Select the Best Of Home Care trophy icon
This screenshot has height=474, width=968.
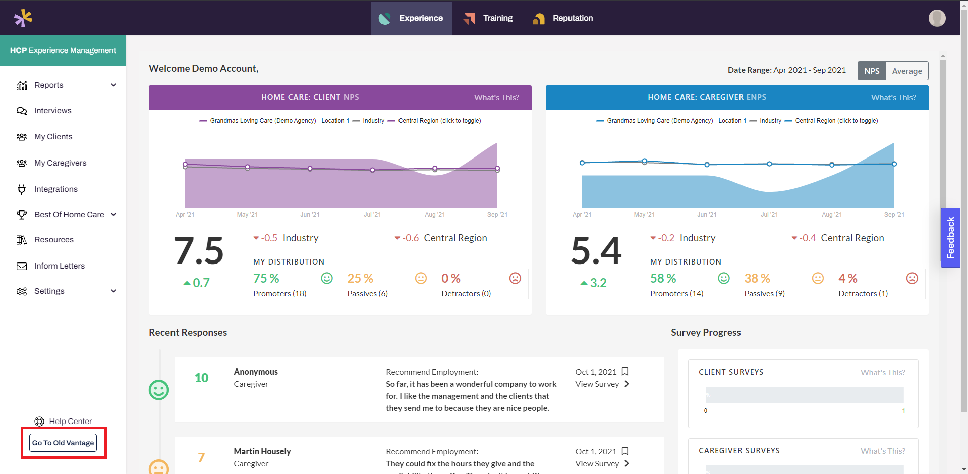click(x=22, y=215)
